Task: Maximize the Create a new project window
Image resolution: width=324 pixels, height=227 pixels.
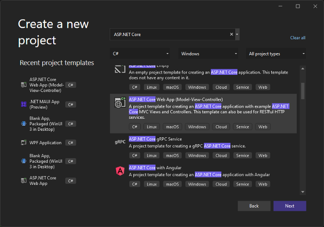Action: [x=298, y=6]
